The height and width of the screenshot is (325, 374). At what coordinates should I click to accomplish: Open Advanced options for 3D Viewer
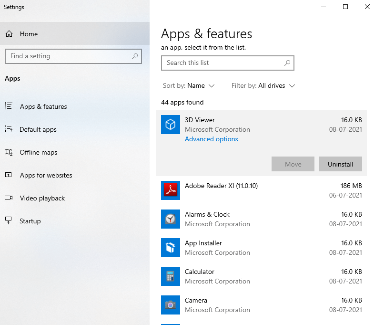pyautogui.click(x=212, y=139)
